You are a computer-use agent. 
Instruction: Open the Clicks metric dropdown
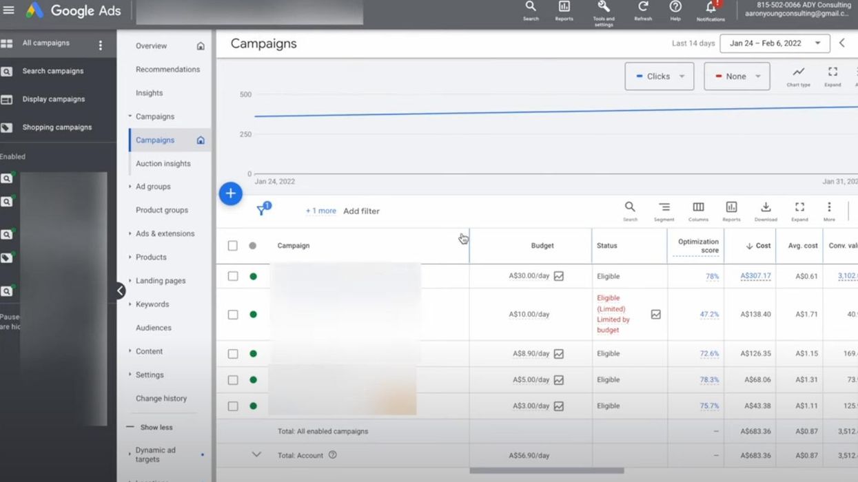point(659,76)
